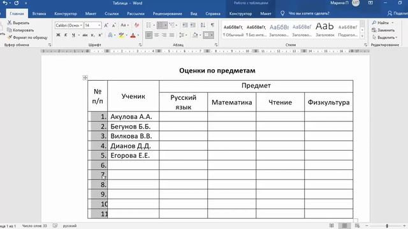Open the Стили pane dialog launcher
Viewport: 408px width, 229px height.
365,45
